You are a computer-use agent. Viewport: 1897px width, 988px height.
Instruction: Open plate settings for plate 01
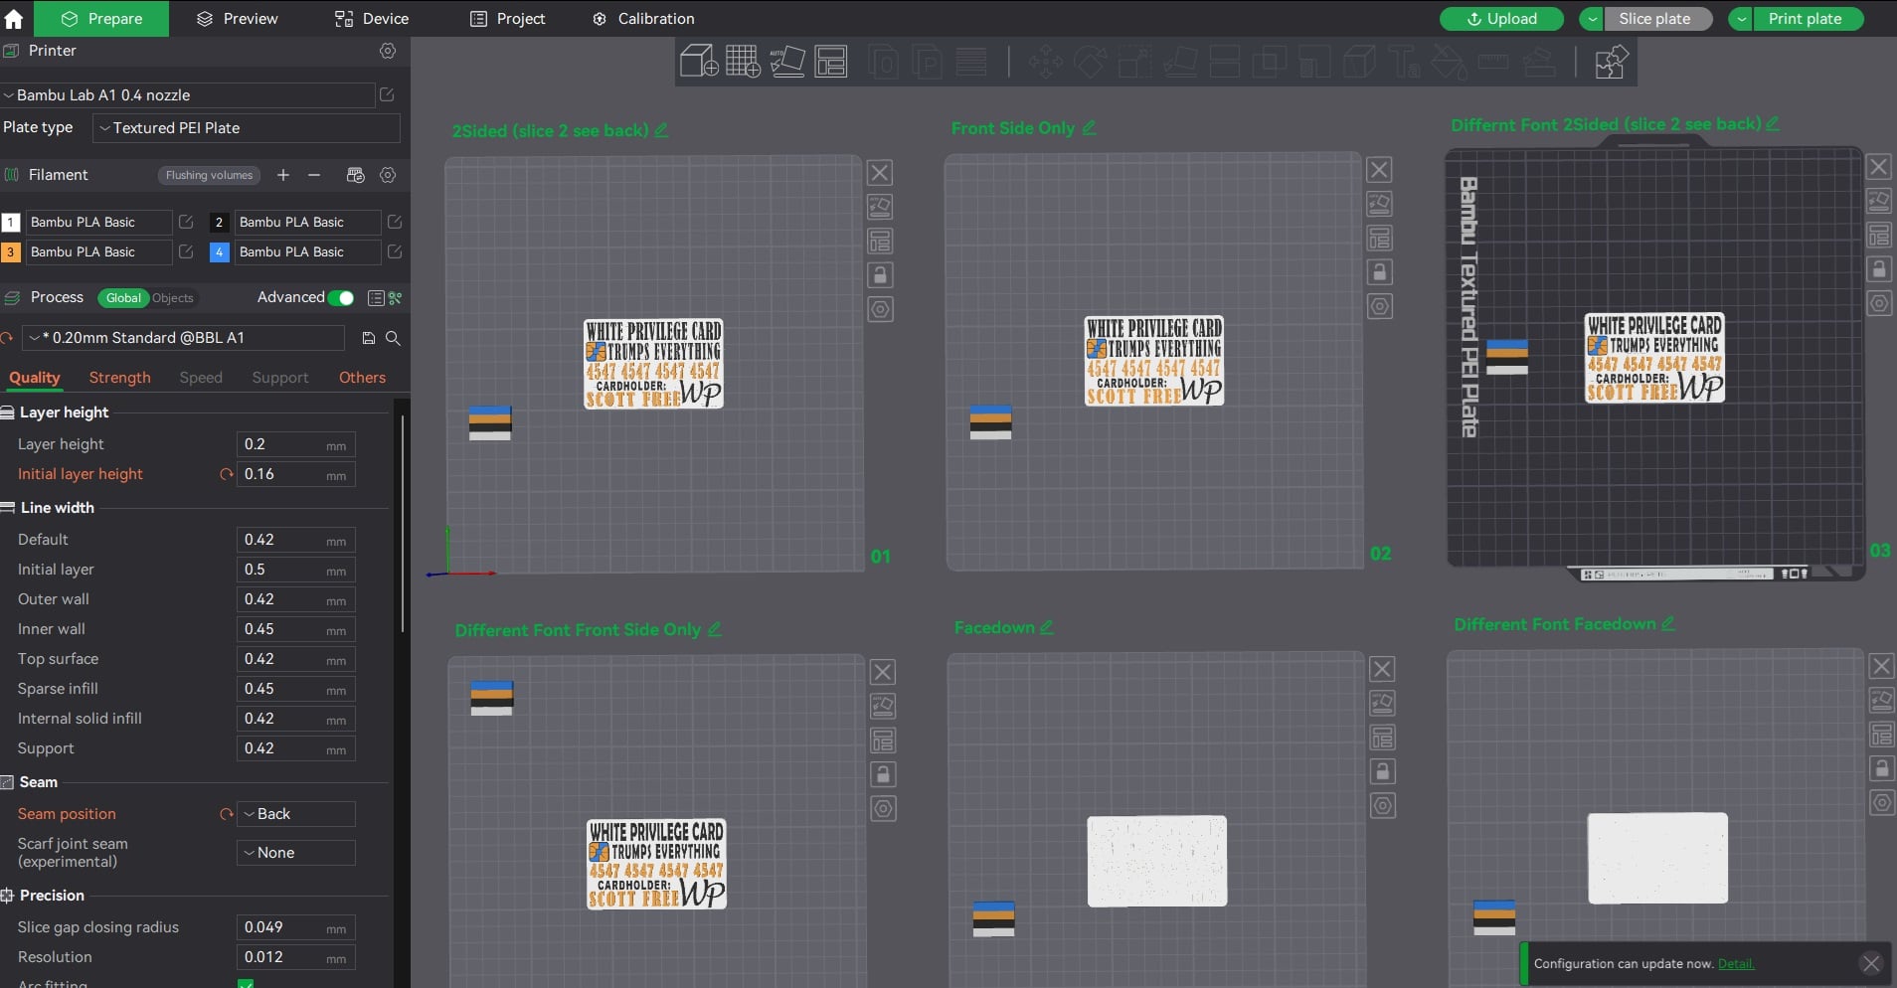tap(880, 309)
